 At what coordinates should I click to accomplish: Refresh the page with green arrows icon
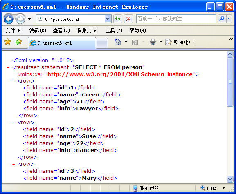pos(118,19)
